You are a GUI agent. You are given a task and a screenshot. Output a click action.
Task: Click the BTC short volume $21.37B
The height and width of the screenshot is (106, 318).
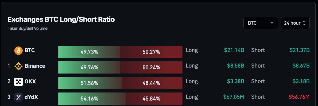point(299,50)
